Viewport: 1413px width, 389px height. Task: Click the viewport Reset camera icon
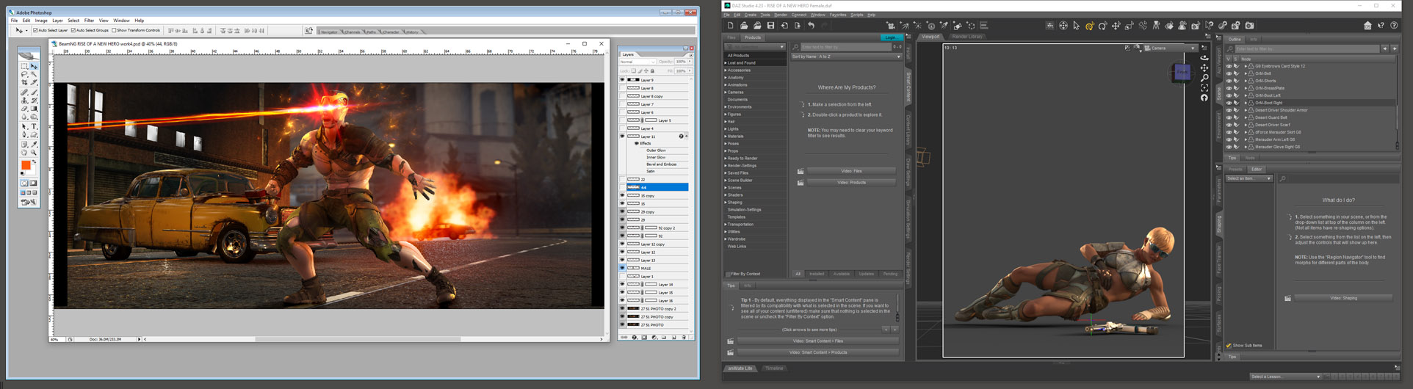click(x=1204, y=98)
